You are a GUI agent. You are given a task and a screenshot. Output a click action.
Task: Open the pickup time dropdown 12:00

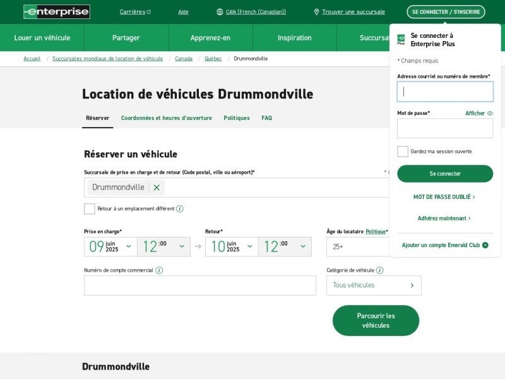[163, 246]
